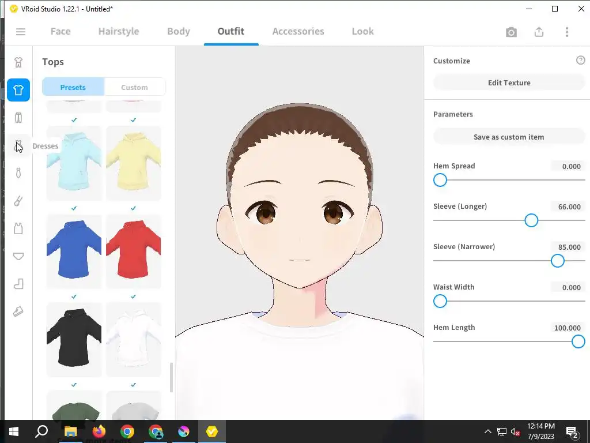
Task: Select the Tops category icon
Action: [18, 90]
